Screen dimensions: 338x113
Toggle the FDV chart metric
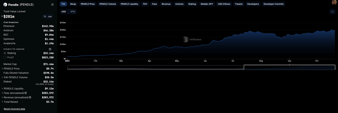[145, 4]
